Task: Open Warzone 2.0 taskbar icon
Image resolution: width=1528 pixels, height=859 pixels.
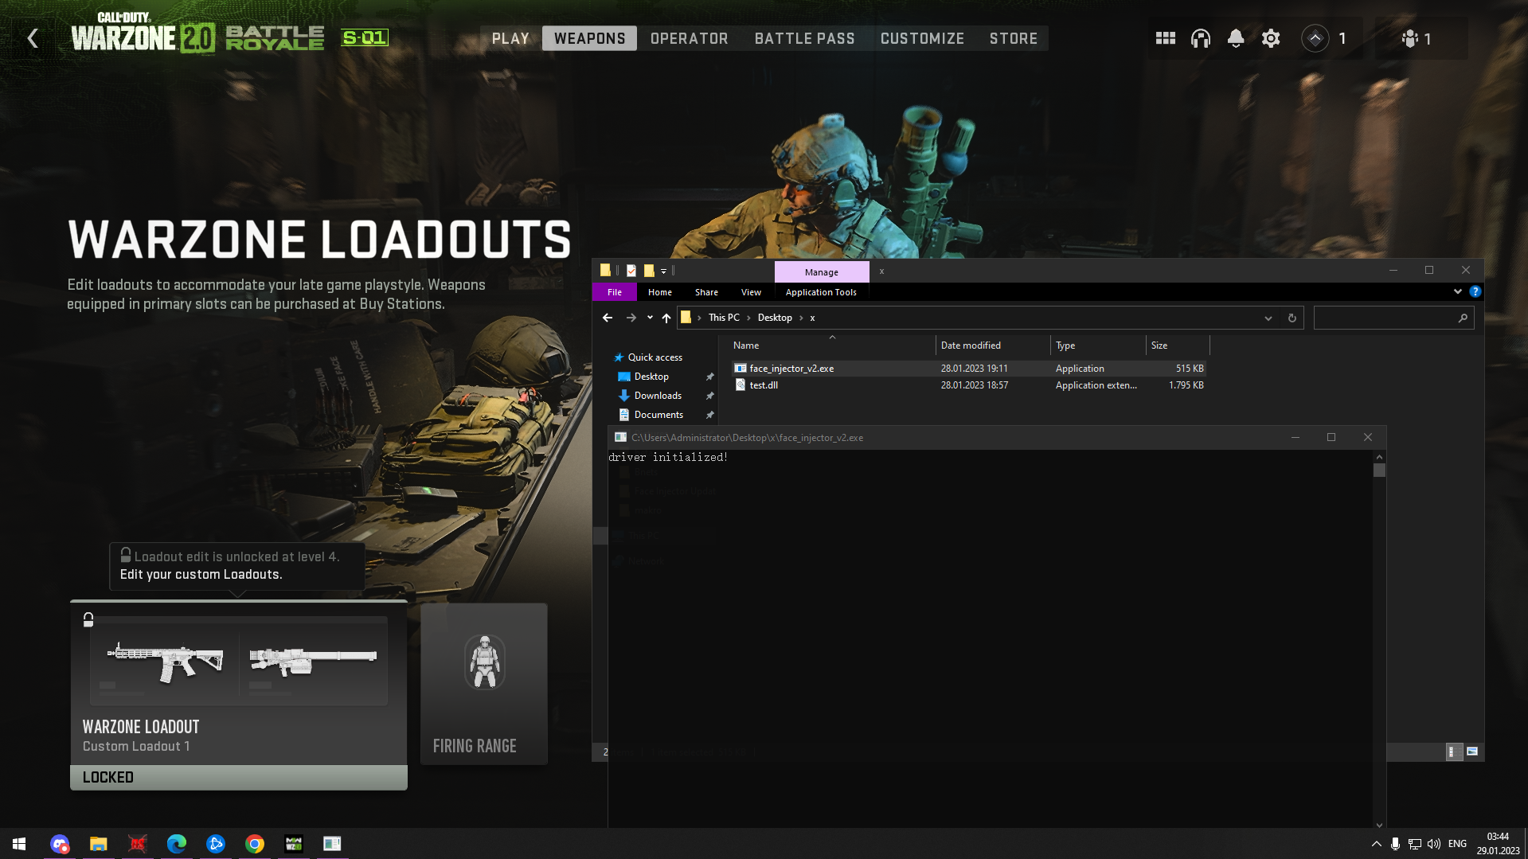Action: click(x=294, y=844)
